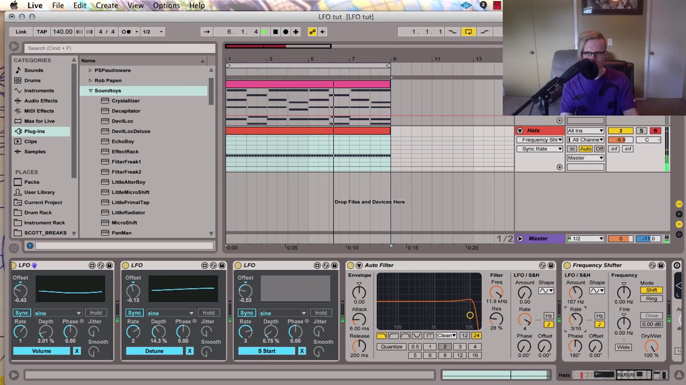Select the Samples category
The image size is (686, 385).
35,151
